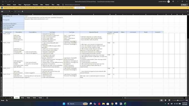189x106 pixels.
Task: Select the Assign to header cell
Action: 158,32
